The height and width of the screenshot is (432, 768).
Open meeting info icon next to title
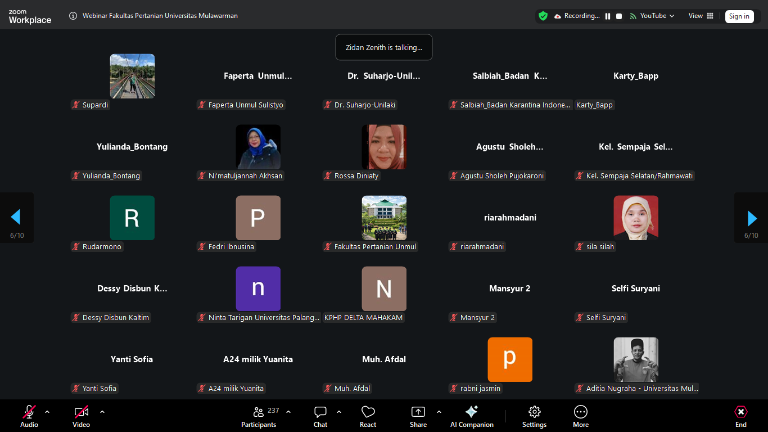click(73, 16)
